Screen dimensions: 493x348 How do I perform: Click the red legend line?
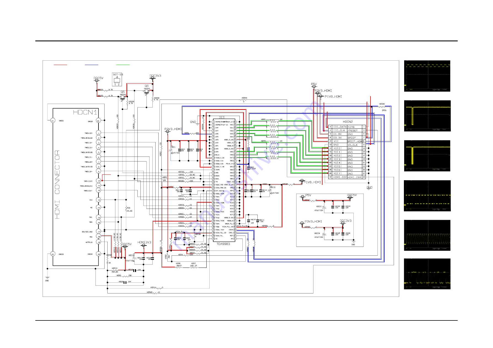point(60,65)
